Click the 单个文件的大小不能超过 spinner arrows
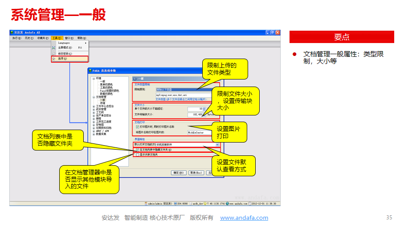404x226 pixels. pos(204,108)
